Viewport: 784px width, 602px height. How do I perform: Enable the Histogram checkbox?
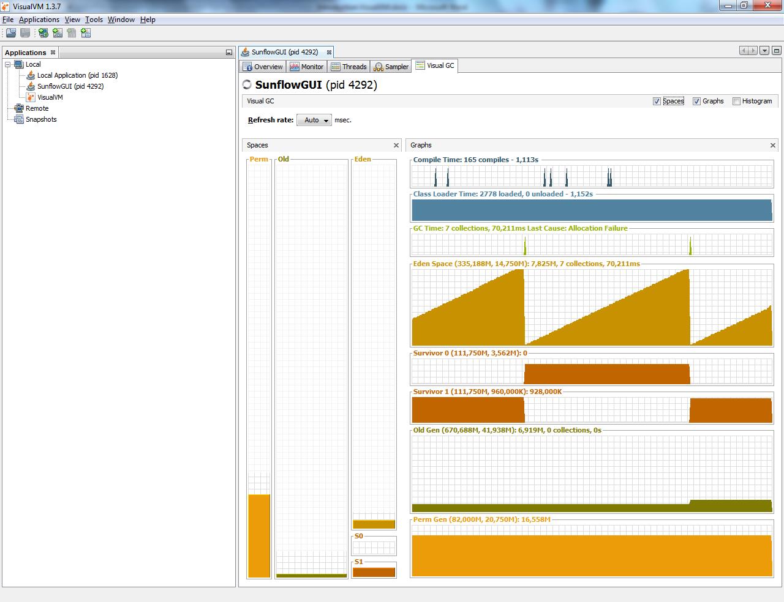(737, 101)
